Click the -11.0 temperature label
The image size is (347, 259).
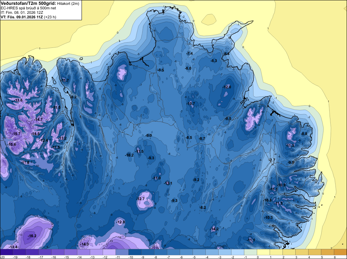coord(157,178)
